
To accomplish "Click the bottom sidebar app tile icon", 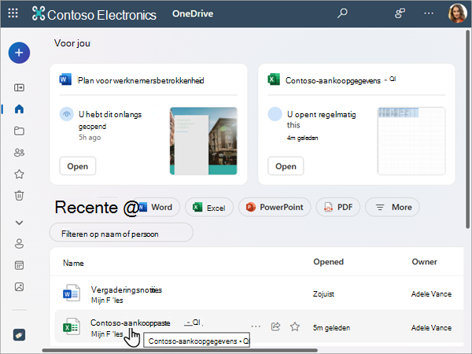I will [x=19, y=335].
